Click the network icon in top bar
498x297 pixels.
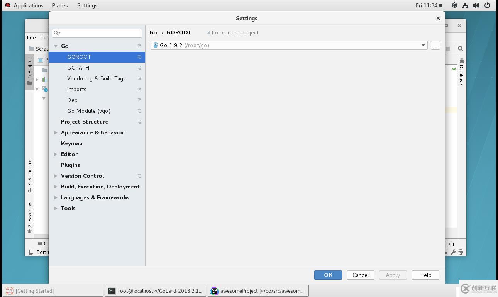465,5
